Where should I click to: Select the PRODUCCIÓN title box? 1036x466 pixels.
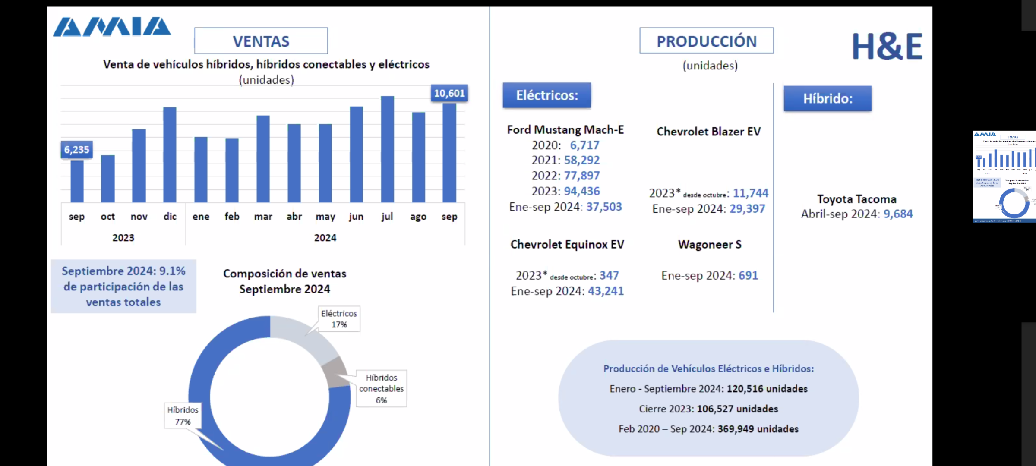(706, 41)
